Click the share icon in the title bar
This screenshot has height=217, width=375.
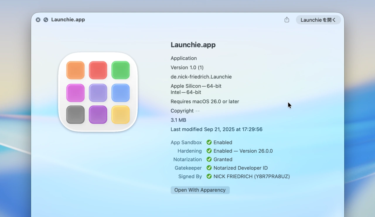coord(287,20)
